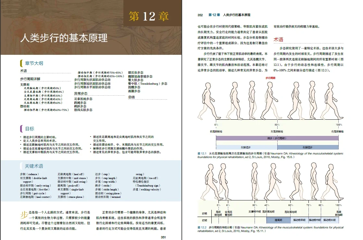
Task: Click the page number '352' in the right header
Action: [200, 15]
